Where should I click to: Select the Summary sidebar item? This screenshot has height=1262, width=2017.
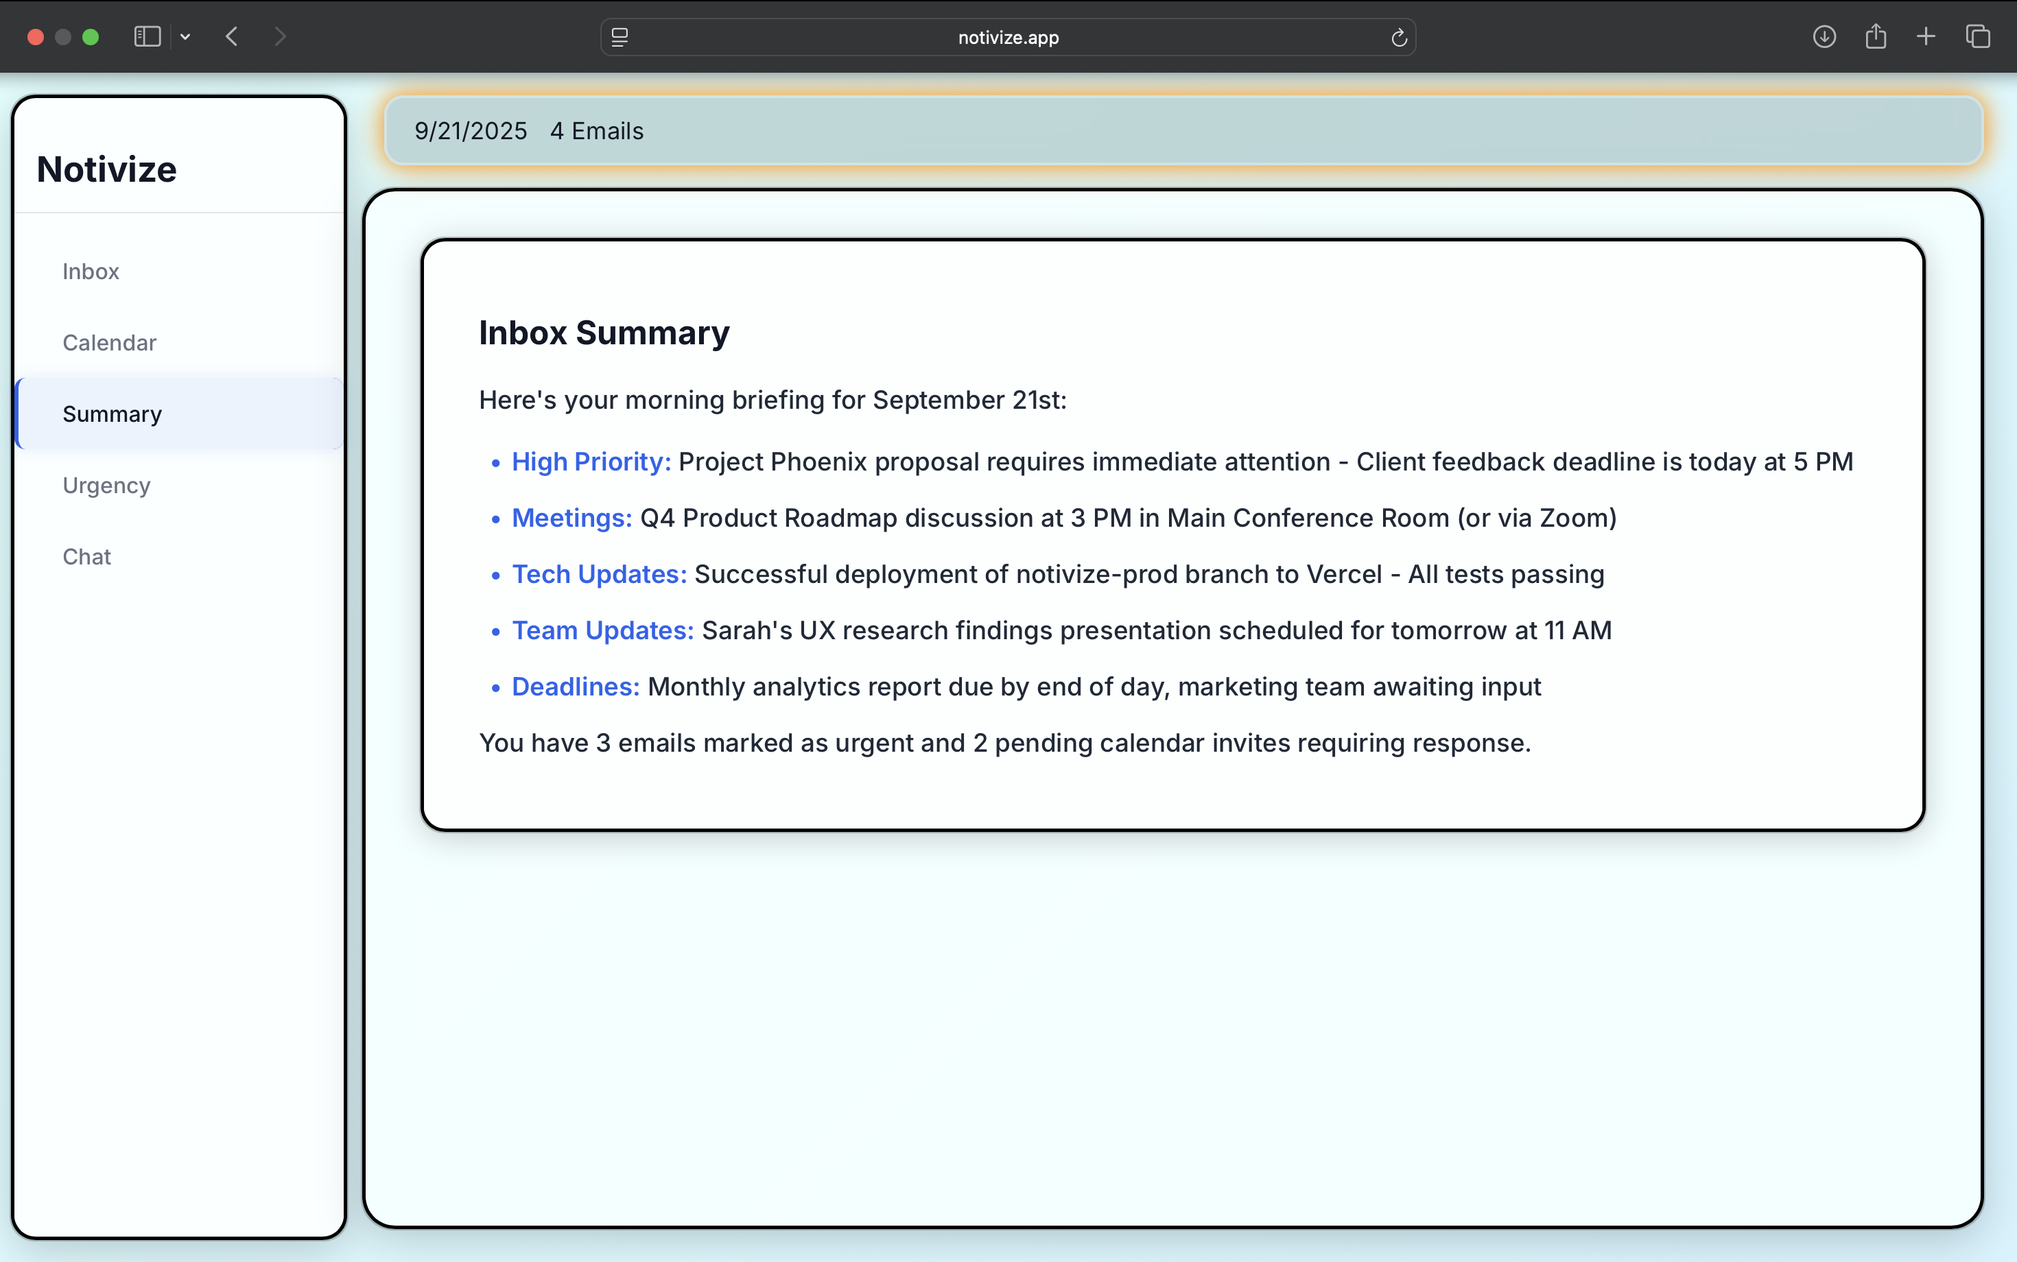112,414
